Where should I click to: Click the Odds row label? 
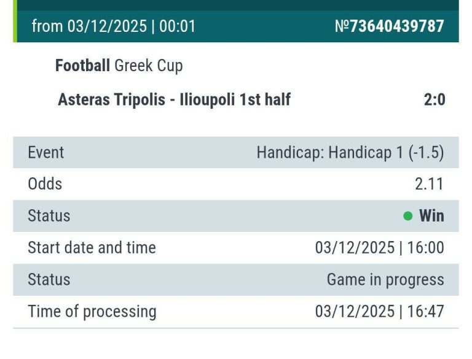coord(45,183)
